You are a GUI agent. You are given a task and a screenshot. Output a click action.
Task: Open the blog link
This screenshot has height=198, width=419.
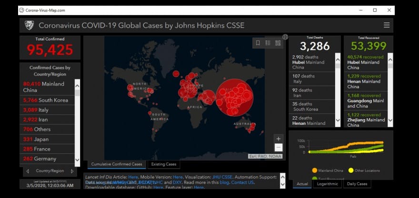point(224,182)
